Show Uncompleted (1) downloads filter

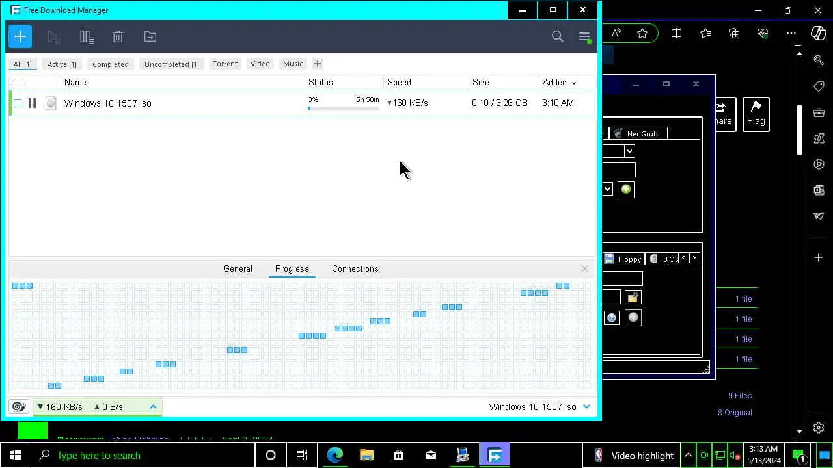click(172, 64)
